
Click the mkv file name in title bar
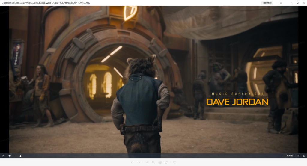(x=46, y=3)
